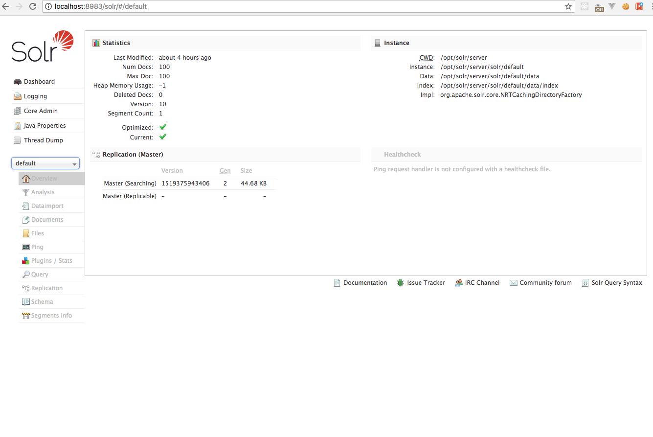Viewport: 653px width, 437px height.
Task: Open the Query page for core
Action: pos(40,275)
